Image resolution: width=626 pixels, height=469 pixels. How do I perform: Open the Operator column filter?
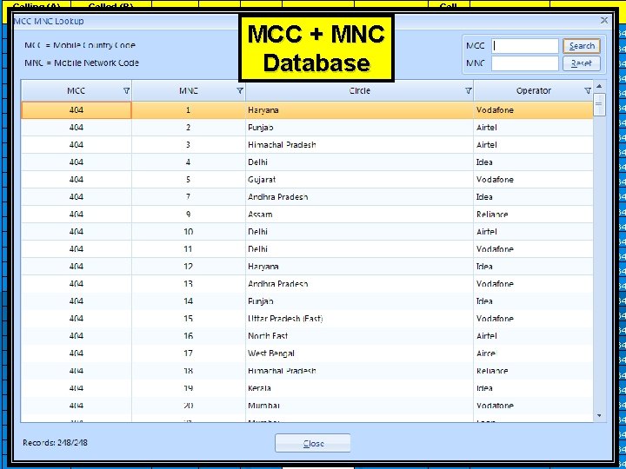(588, 91)
